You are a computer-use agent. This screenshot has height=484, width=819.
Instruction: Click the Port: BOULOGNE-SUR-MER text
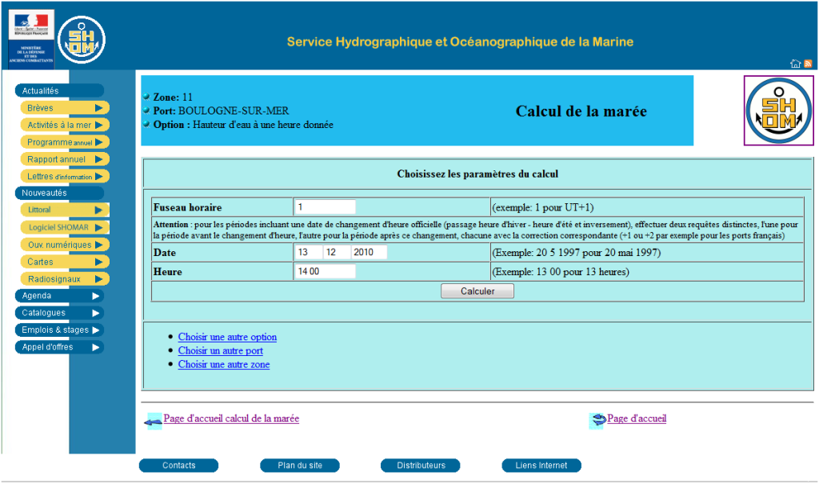pos(221,111)
